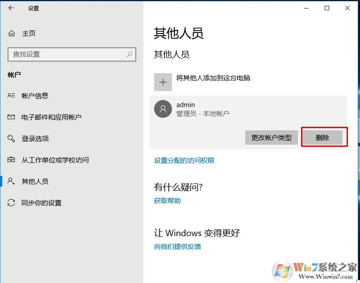
Task: Click the 同步你的设置 sync icon
Action: (11, 203)
